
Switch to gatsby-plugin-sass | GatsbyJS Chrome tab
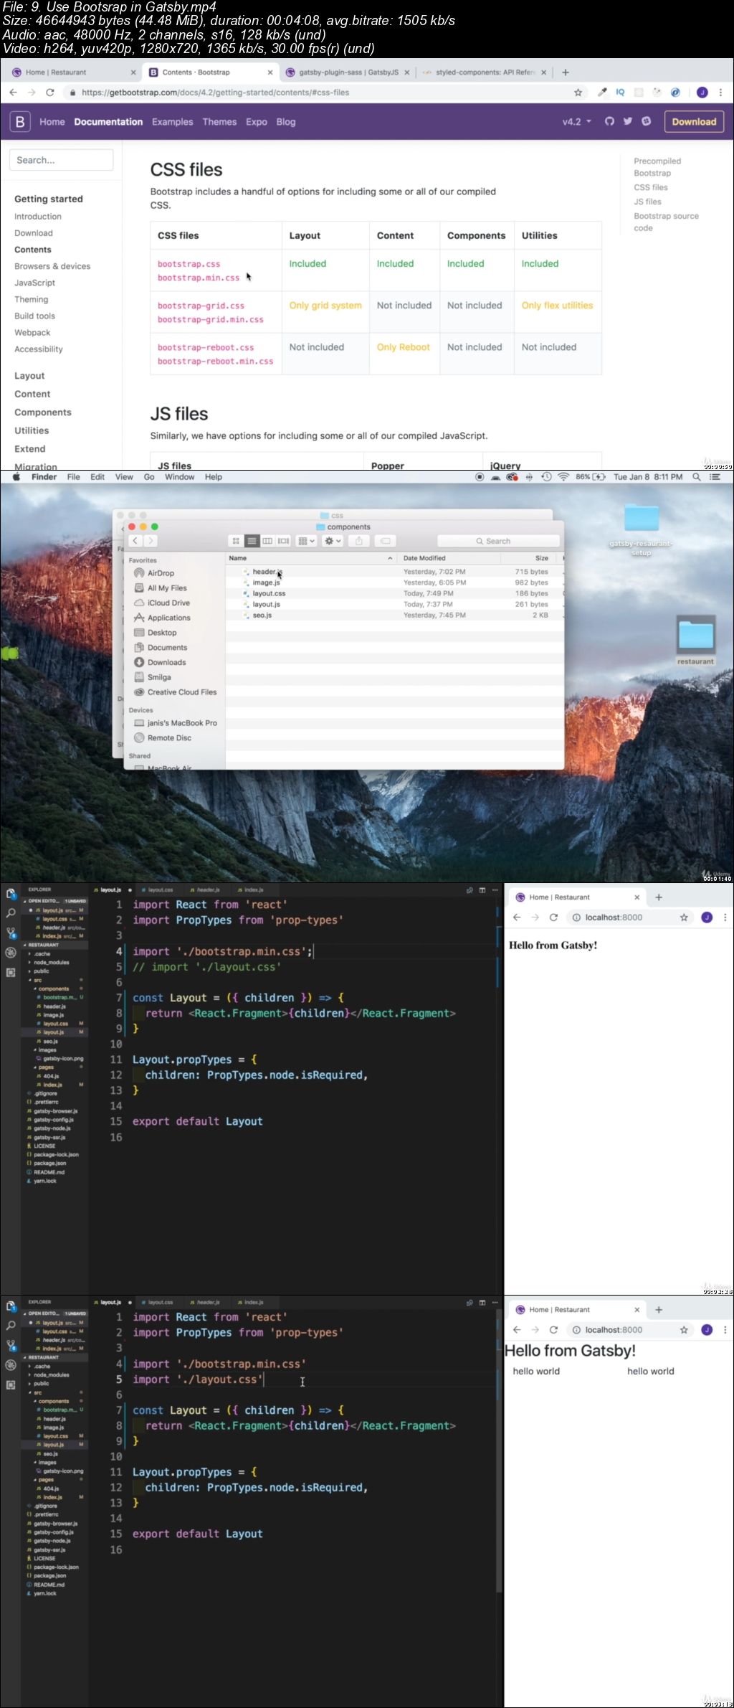[348, 72]
